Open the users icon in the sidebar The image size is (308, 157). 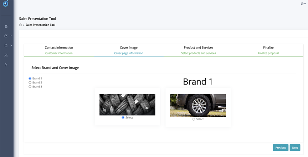6,55
